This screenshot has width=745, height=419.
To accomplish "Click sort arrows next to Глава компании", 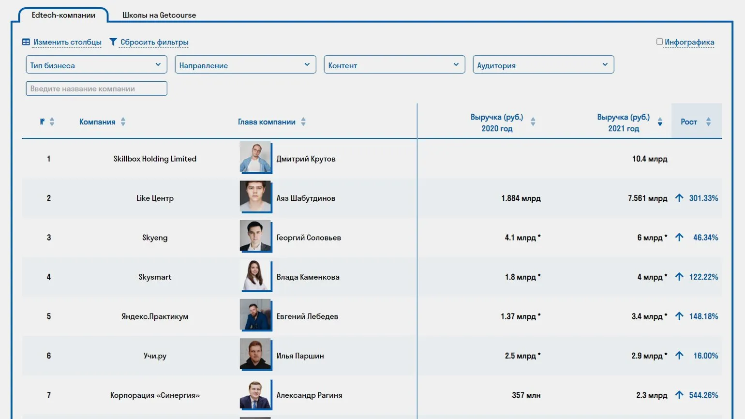I will [303, 122].
